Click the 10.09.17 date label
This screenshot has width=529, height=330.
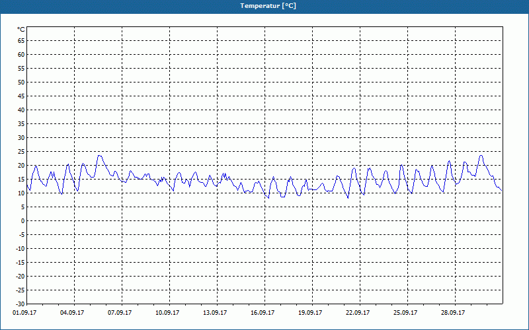(x=167, y=313)
